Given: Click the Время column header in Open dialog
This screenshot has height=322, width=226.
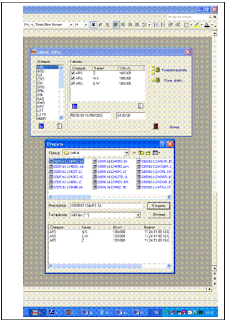Looking at the screenshot, I should coord(157,227).
